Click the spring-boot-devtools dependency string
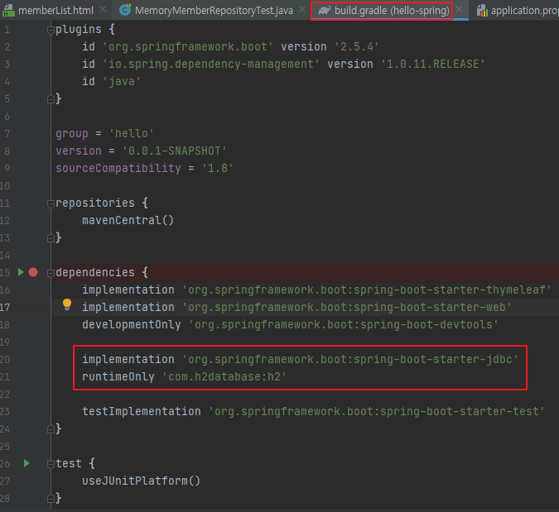559x512 pixels. point(344,325)
